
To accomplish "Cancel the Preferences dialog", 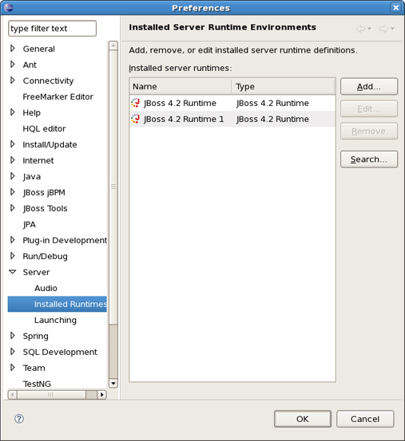I will pyautogui.click(x=365, y=419).
